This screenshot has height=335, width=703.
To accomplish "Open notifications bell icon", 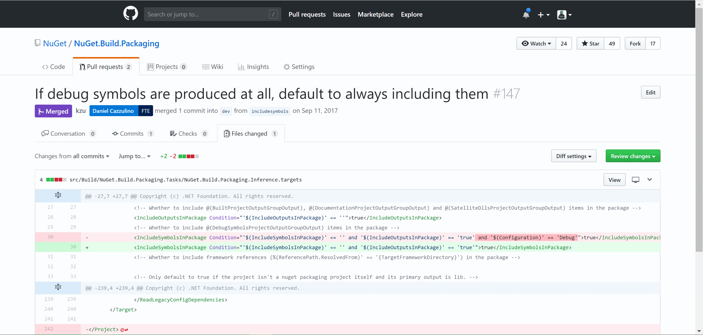I will coord(526,14).
